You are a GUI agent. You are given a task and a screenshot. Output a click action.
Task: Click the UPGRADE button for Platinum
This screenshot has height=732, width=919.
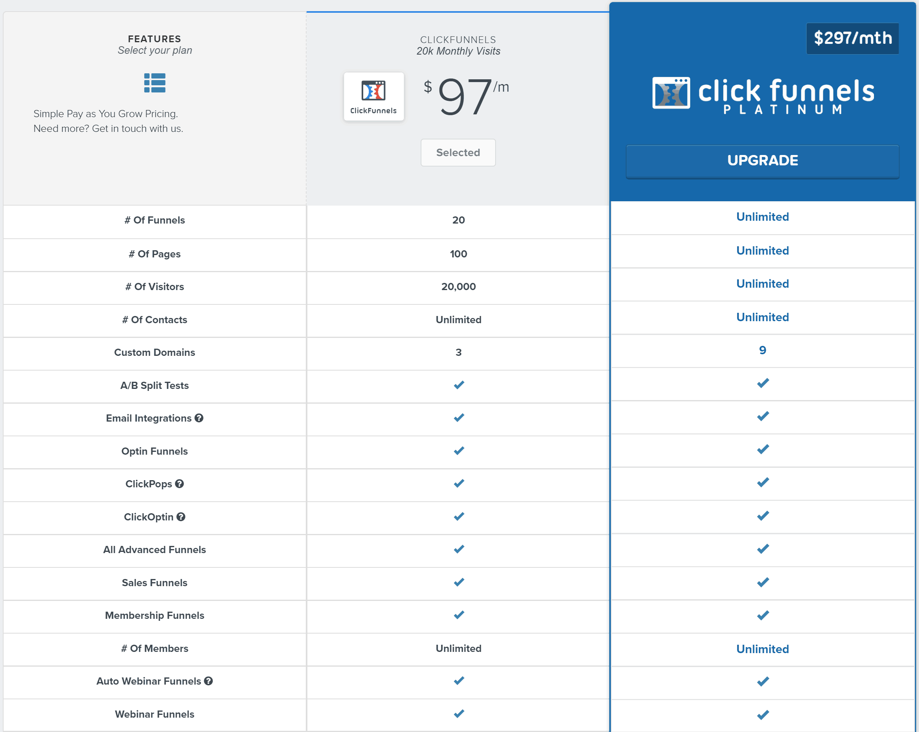pos(762,161)
